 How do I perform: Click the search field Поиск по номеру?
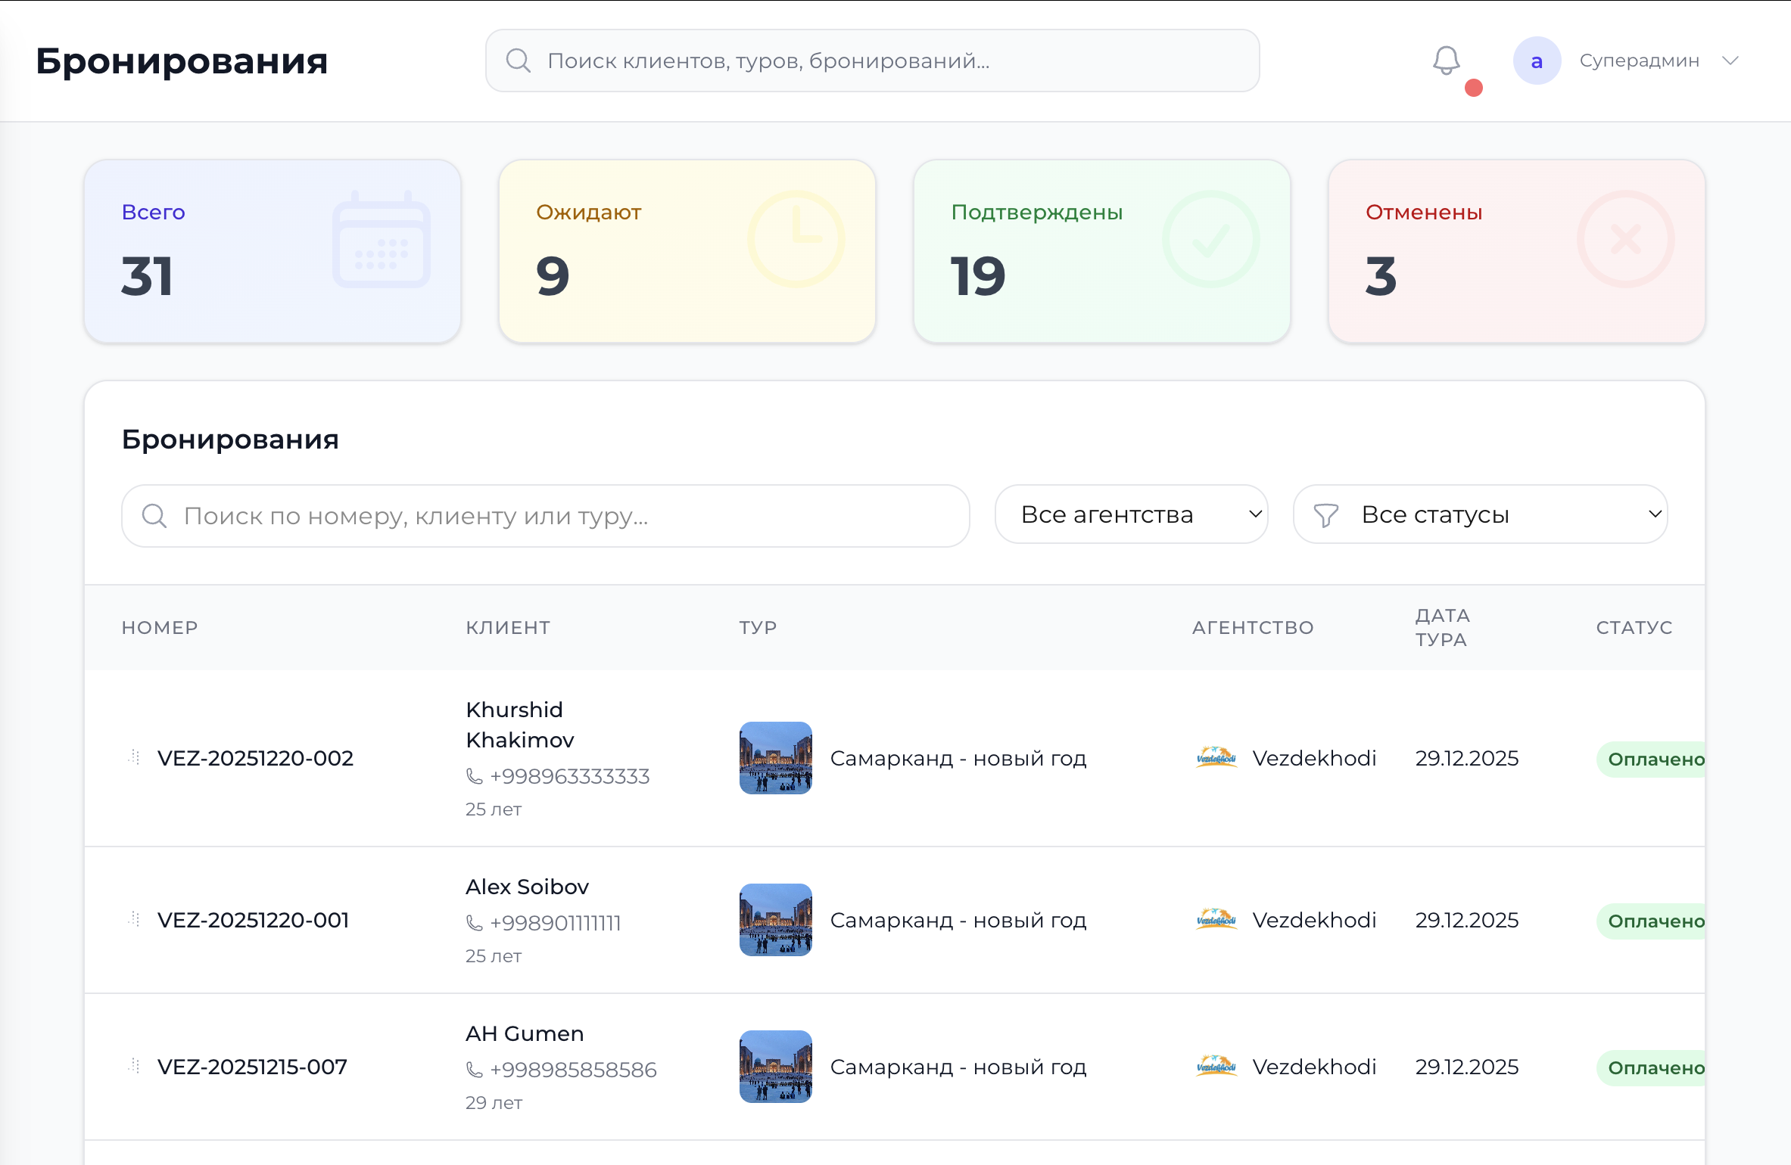click(544, 515)
